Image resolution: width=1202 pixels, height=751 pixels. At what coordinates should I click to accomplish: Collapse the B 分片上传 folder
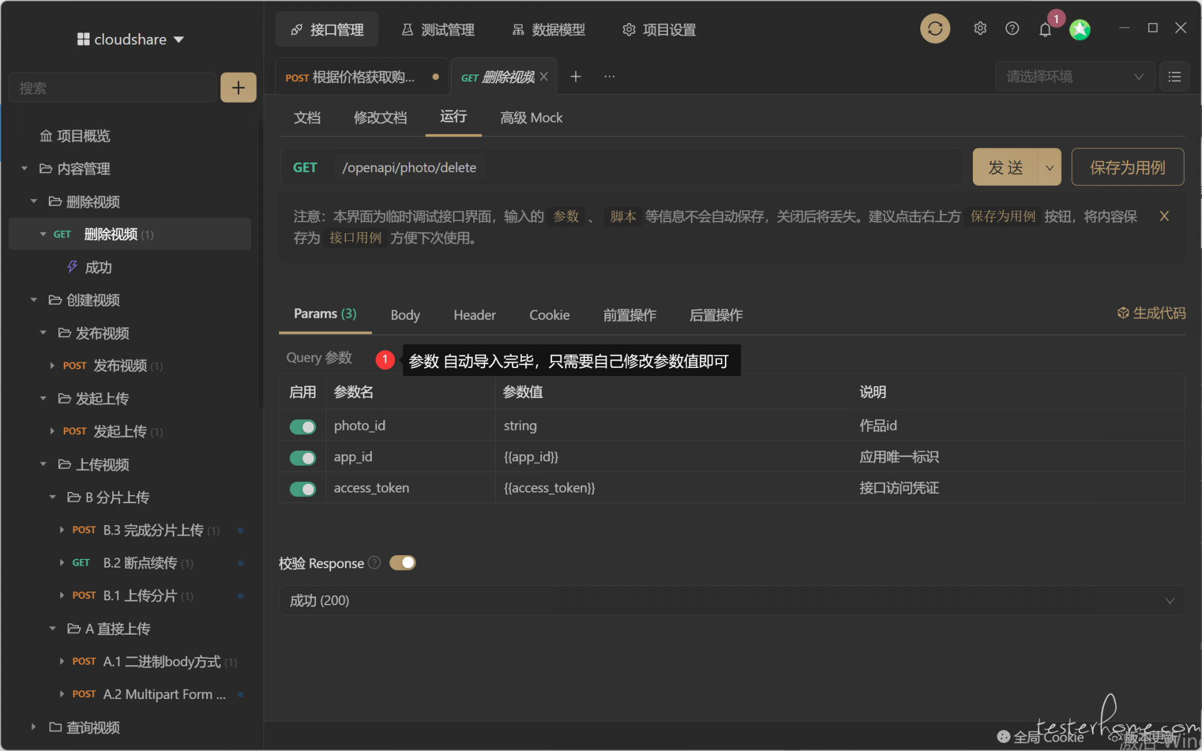tap(53, 497)
